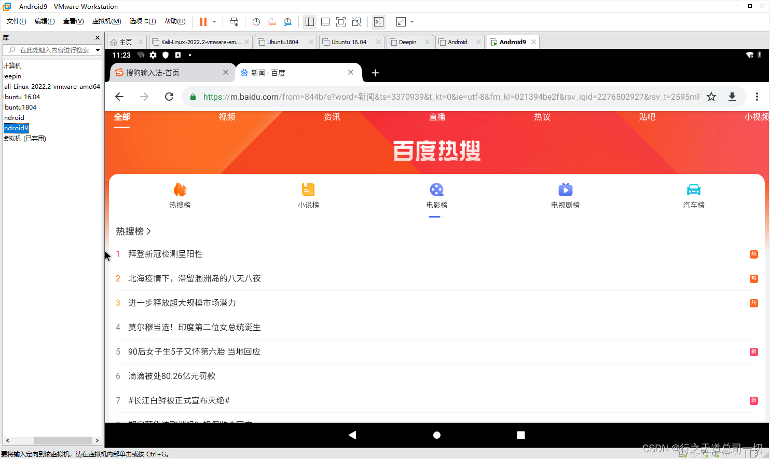
Task: Click the browser address bar URL
Action: coord(451,97)
